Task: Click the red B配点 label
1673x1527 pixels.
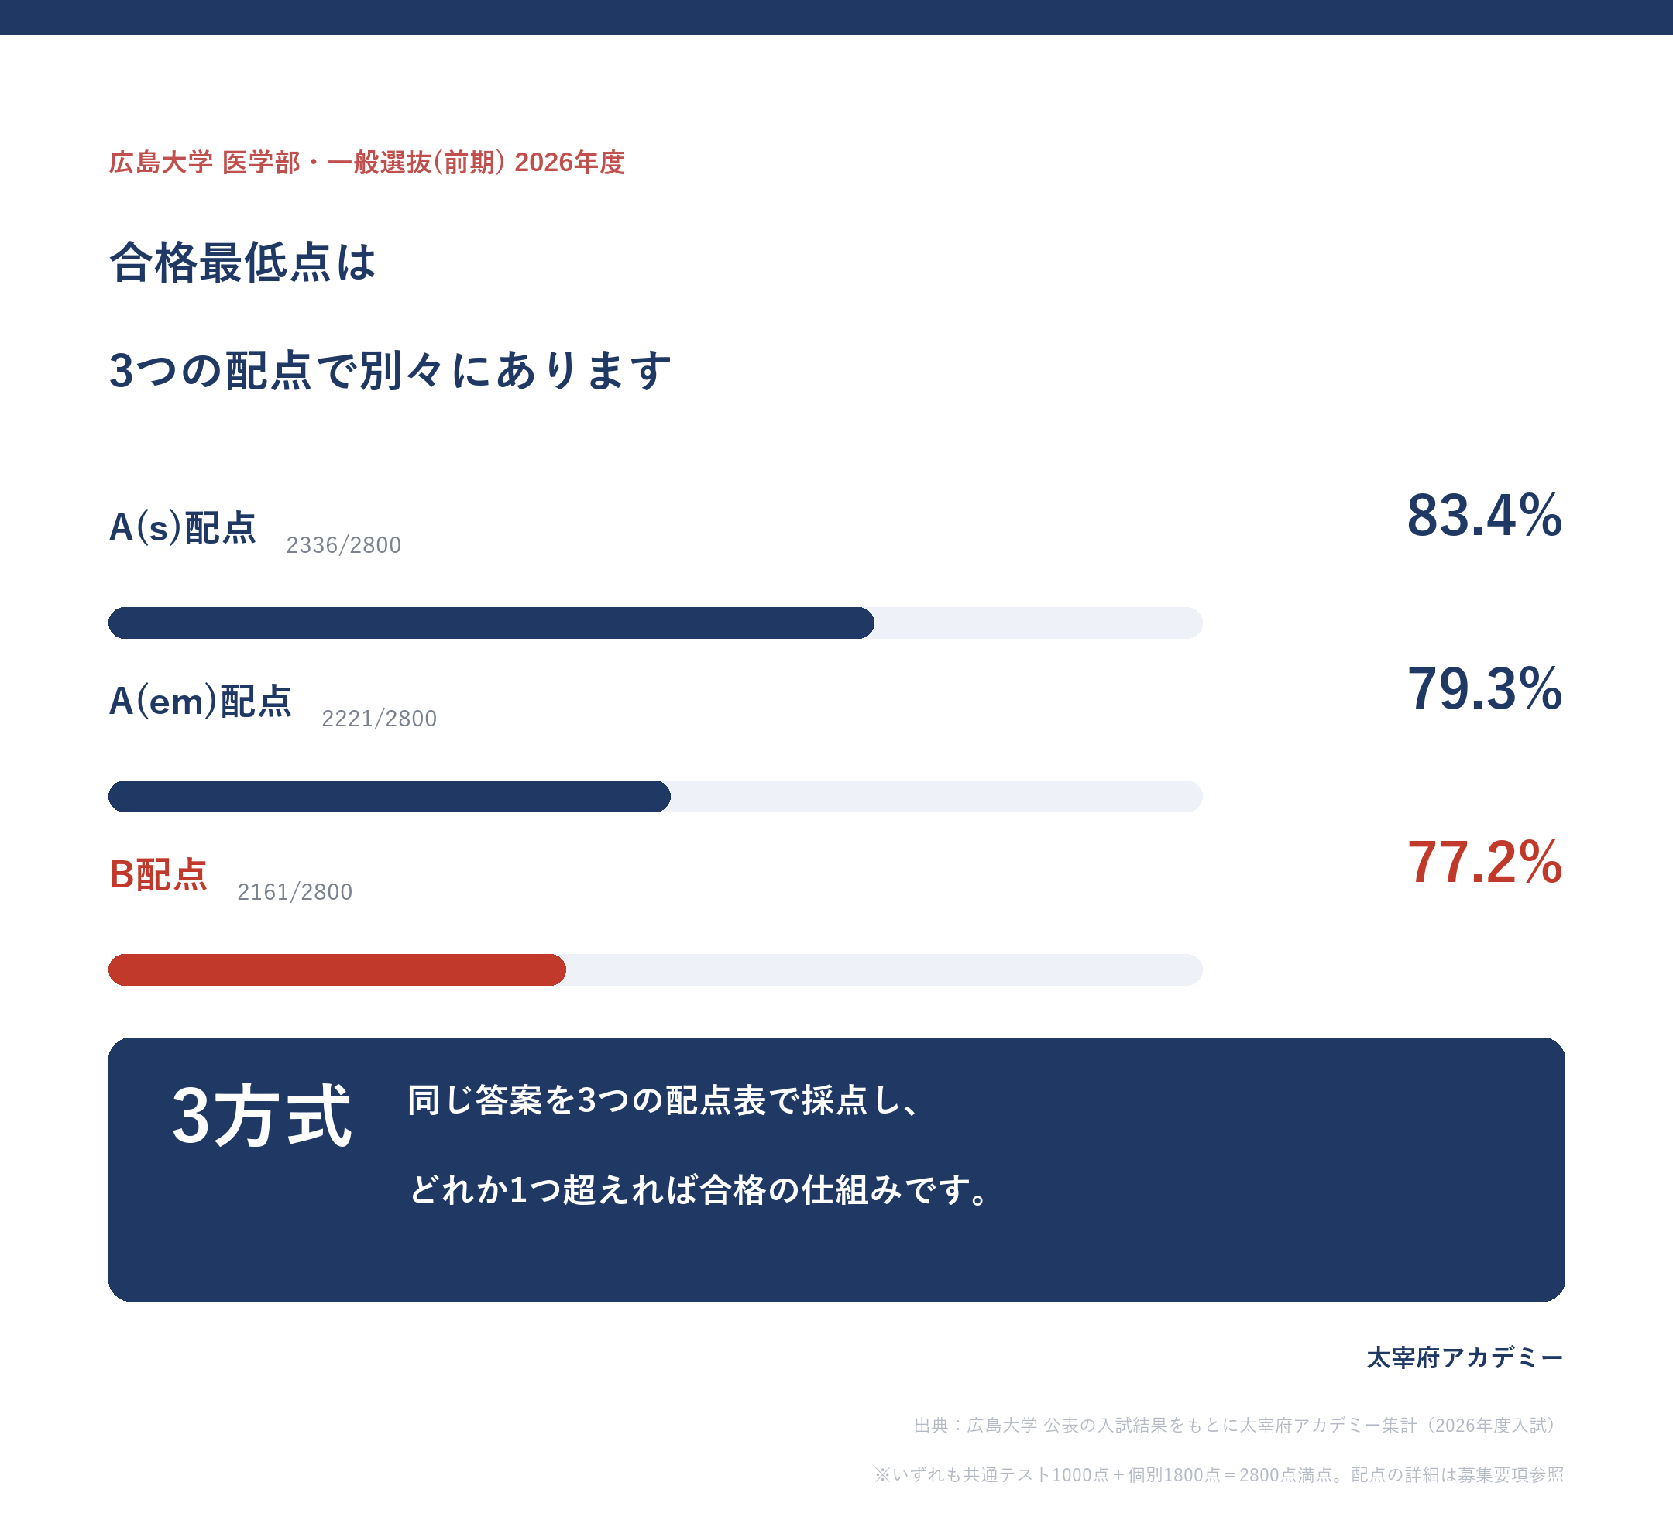Action: [x=159, y=874]
